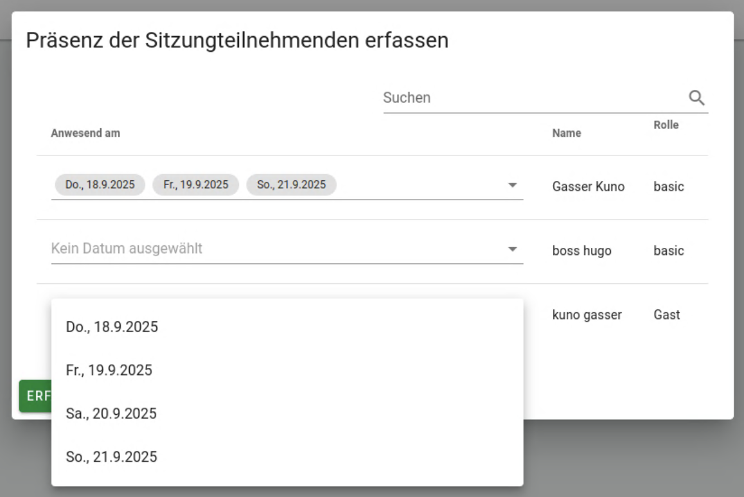Click the 'Anwesend am' column header

tap(85, 134)
